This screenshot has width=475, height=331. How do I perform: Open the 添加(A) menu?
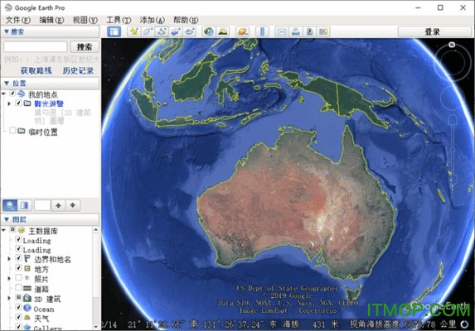[152, 20]
